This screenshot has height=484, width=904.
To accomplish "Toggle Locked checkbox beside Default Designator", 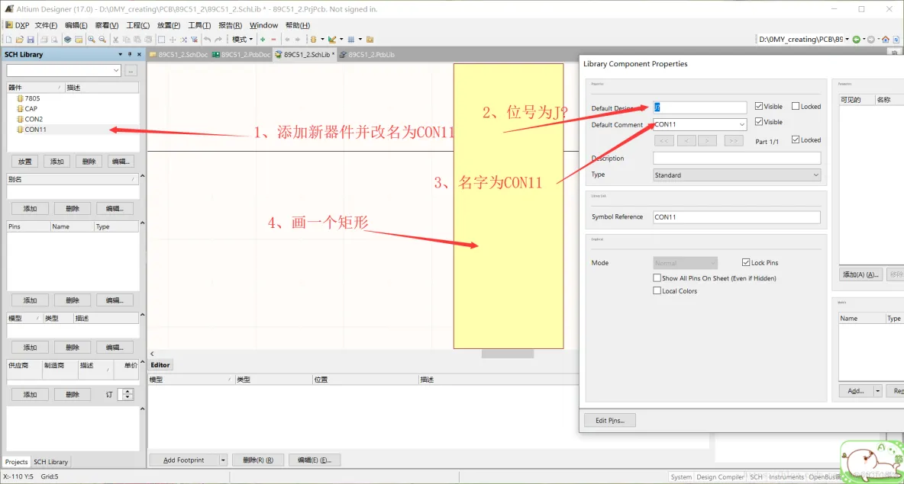I will 796,106.
